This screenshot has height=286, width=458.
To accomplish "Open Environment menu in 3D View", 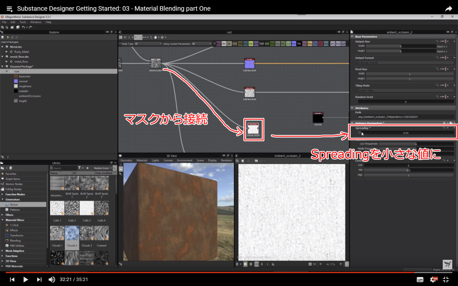I will tap(185, 161).
